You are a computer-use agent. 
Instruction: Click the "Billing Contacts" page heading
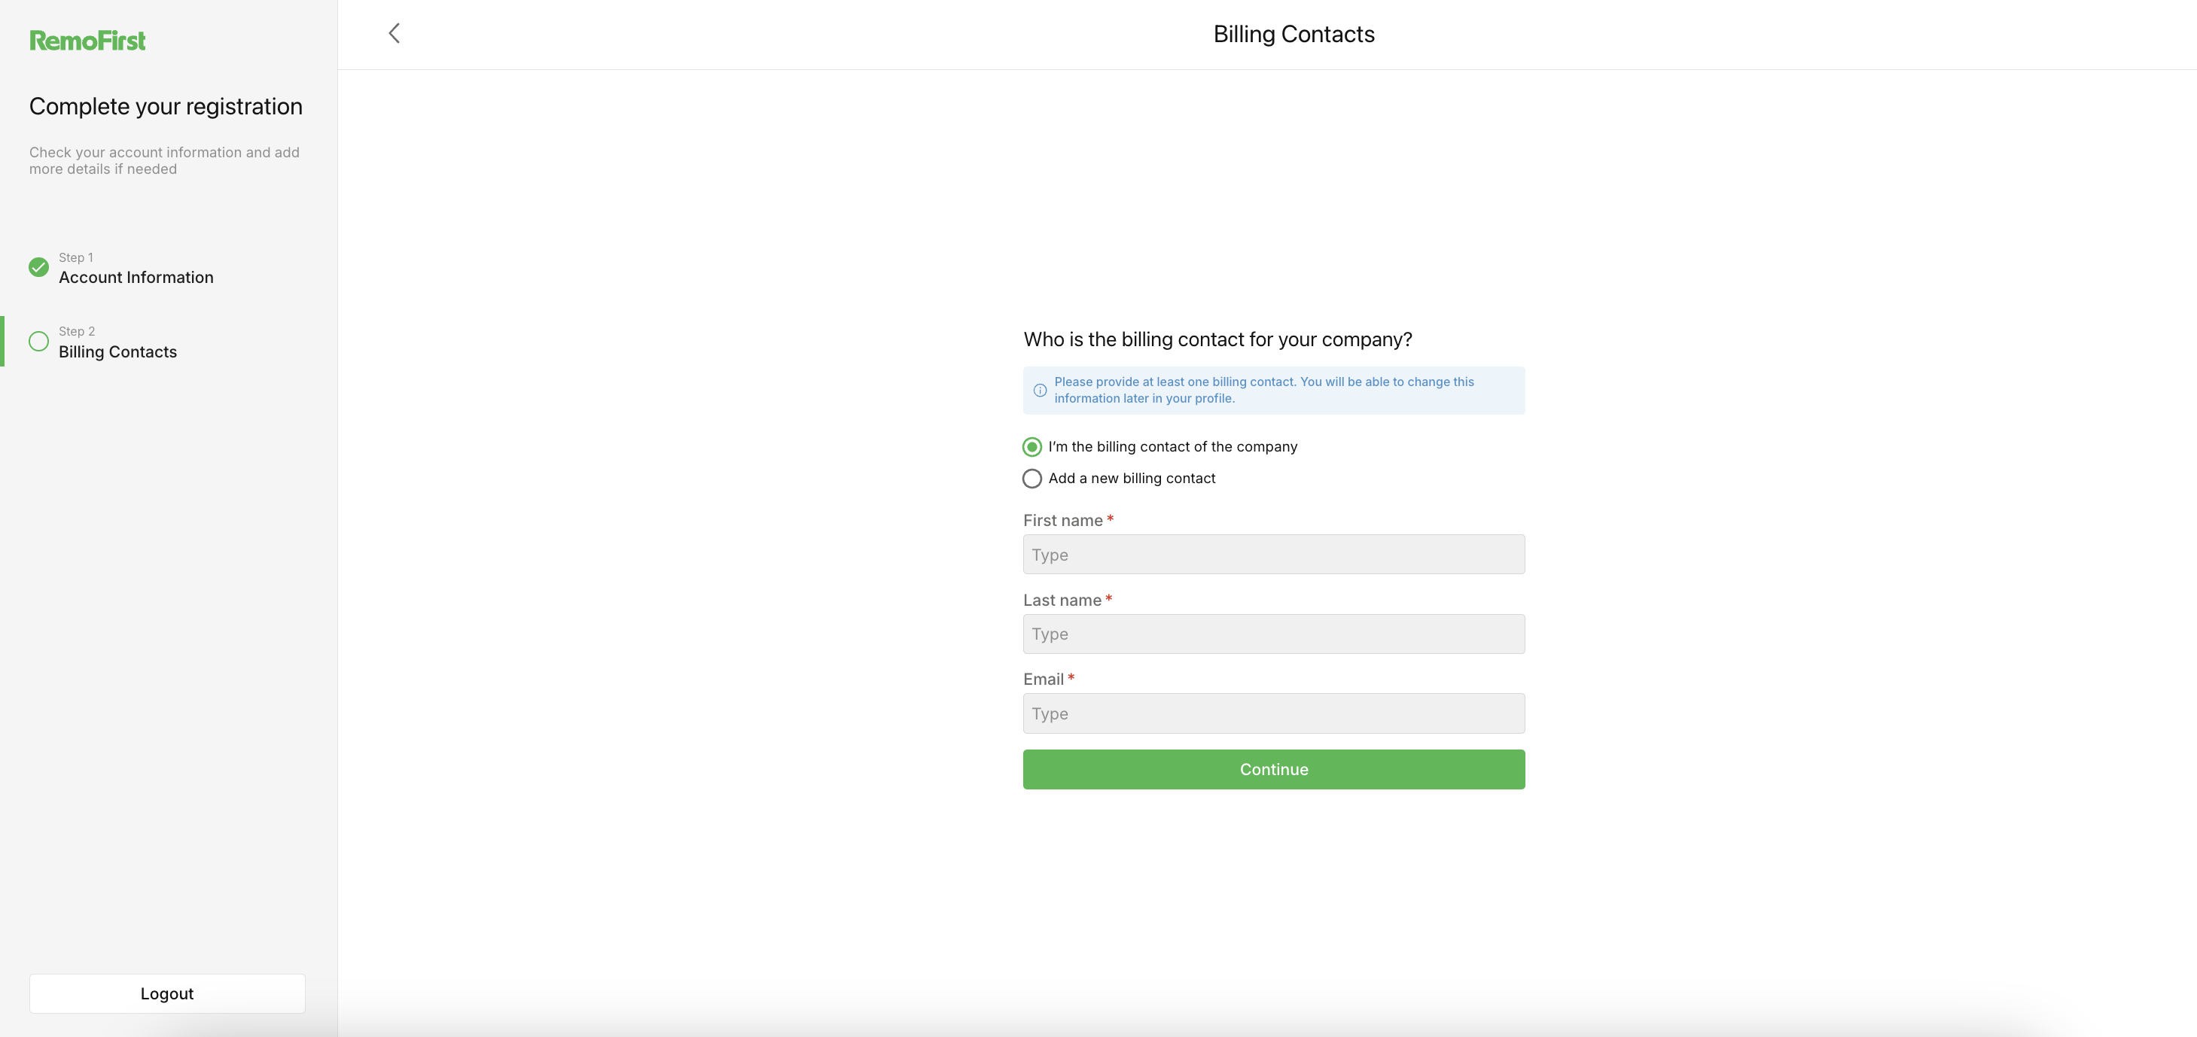1293,34
